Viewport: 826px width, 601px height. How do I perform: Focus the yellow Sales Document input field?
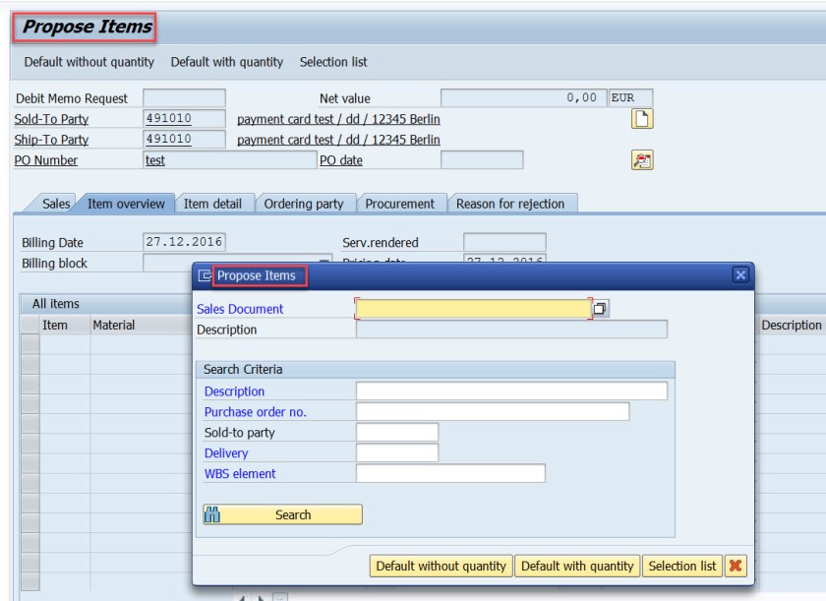(x=474, y=309)
